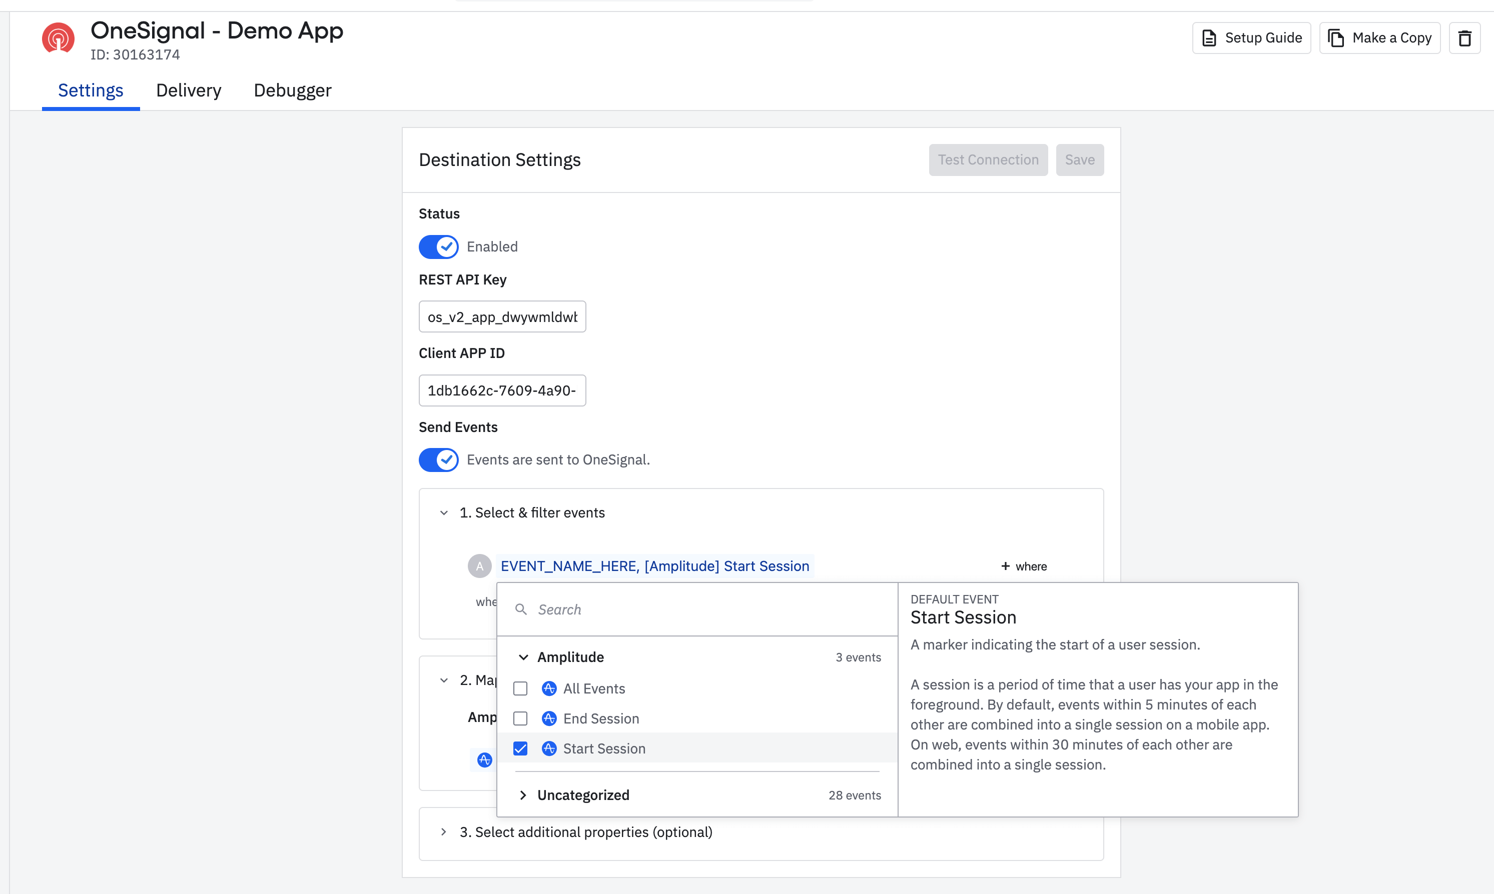Select the All Events label
Screen dimensions: 1494x894
pos(593,688)
